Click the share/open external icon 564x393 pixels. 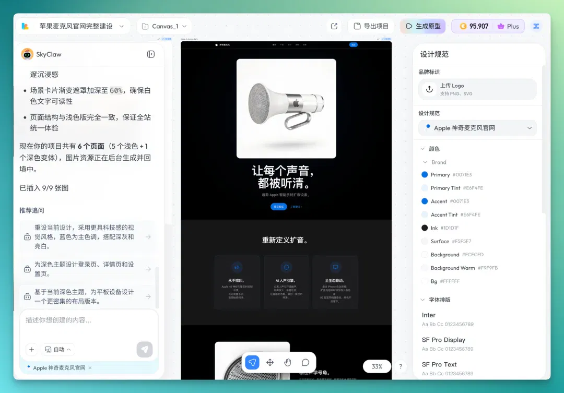[334, 26]
